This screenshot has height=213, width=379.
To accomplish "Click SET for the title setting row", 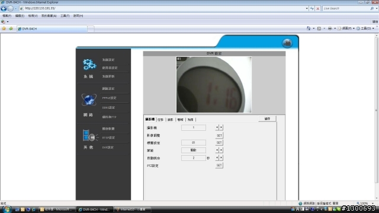I will point(219,143).
